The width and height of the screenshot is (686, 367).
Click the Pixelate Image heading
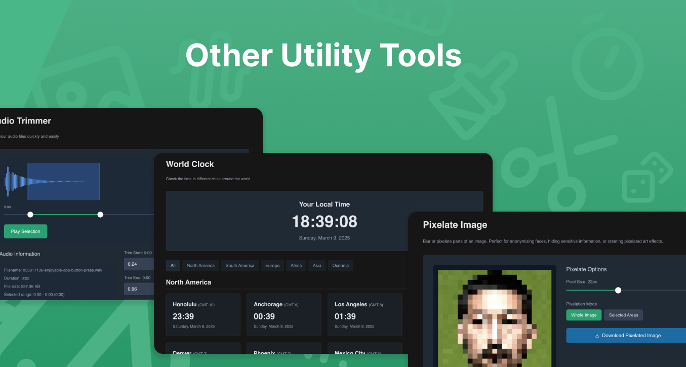tap(455, 225)
